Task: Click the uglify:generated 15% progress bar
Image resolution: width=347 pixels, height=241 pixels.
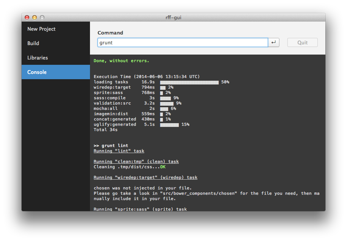Action: pos(169,125)
